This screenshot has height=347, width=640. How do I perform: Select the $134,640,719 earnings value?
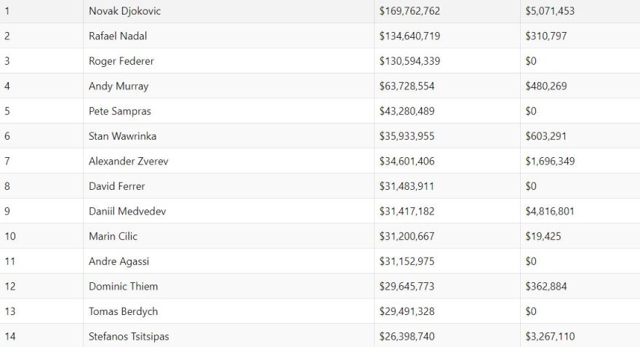(x=409, y=36)
